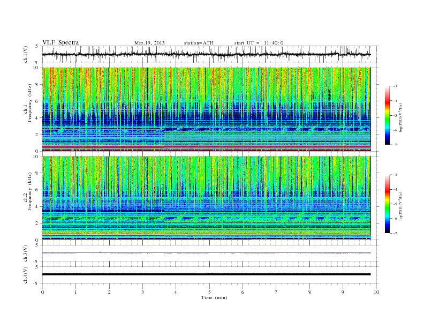Click inside the ch.1 spectrogram panel

[206, 109]
